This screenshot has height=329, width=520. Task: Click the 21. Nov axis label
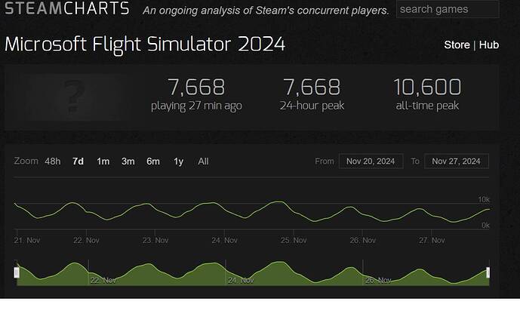coord(27,240)
